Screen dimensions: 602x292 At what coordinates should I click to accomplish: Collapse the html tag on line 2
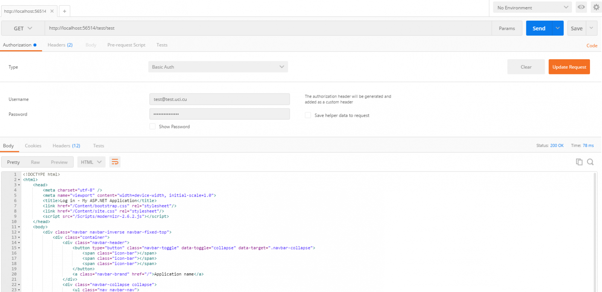coord(19,180)
